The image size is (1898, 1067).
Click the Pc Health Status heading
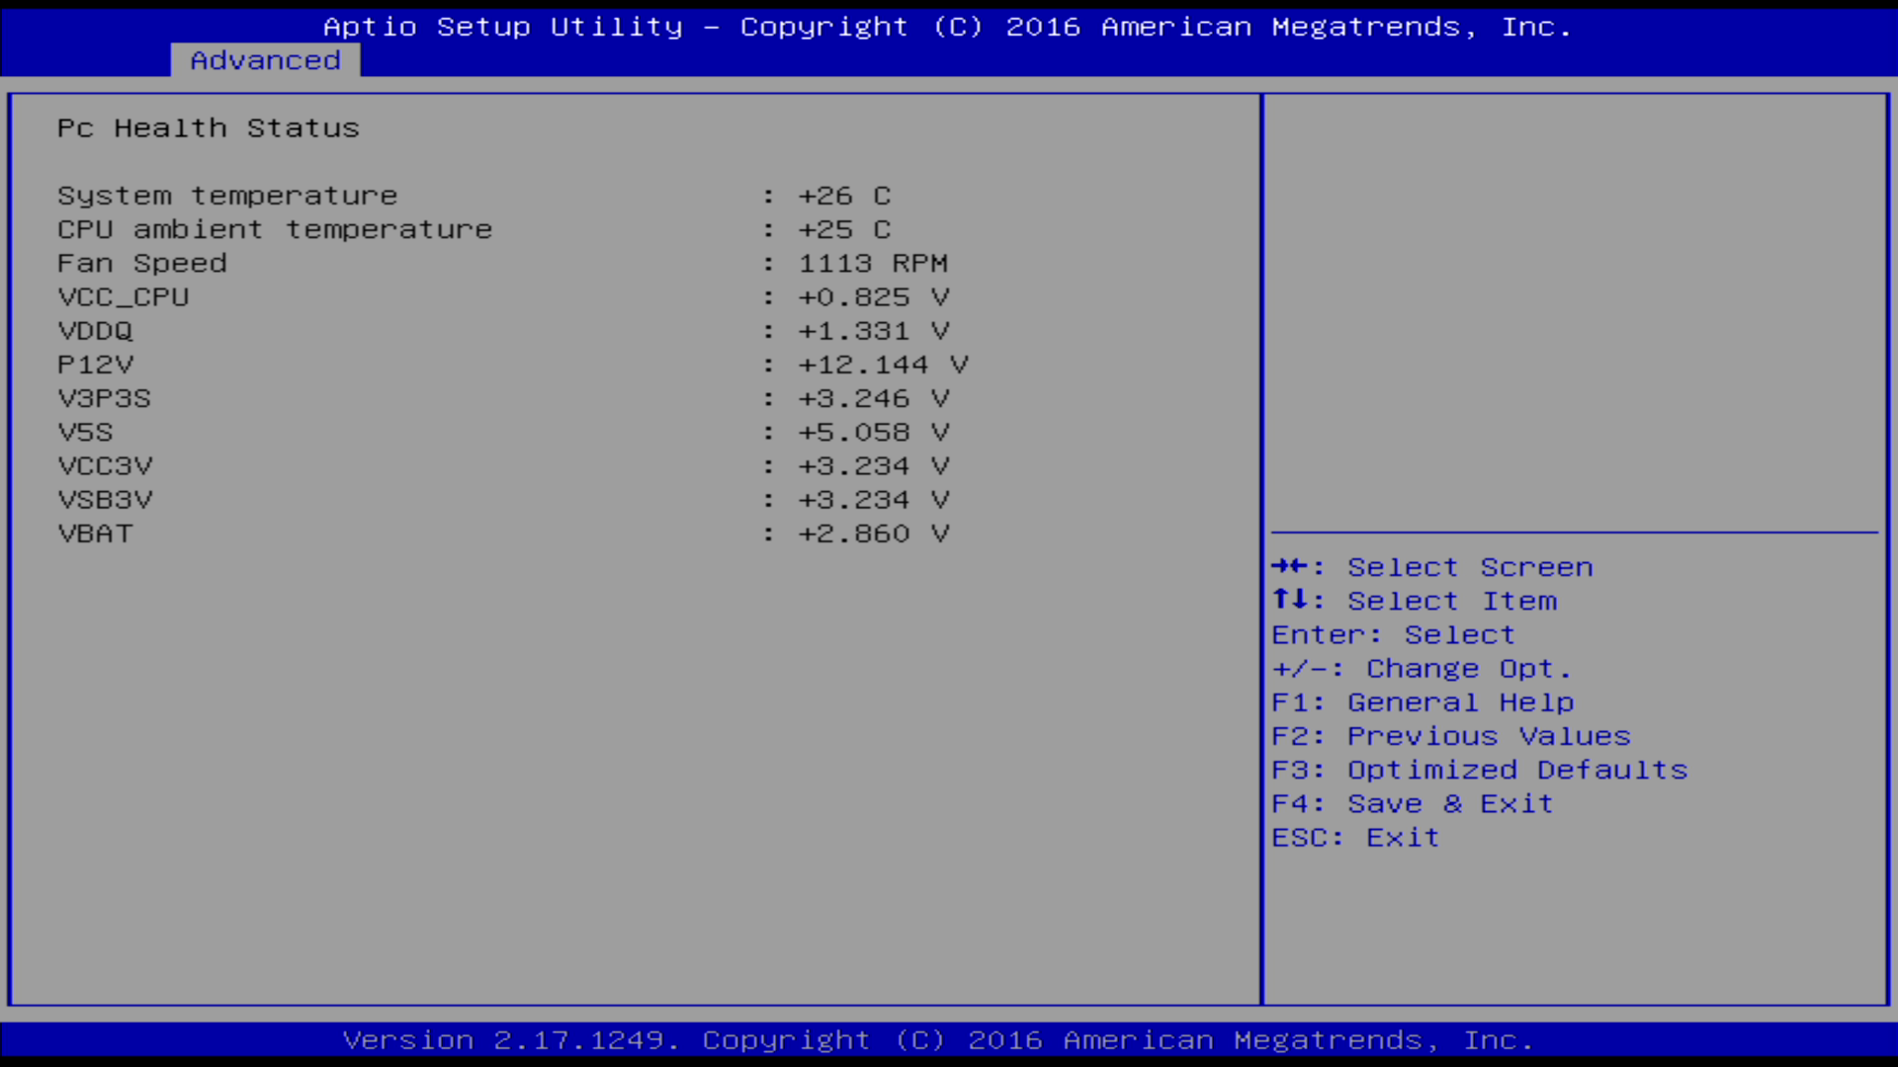[208, 128]
